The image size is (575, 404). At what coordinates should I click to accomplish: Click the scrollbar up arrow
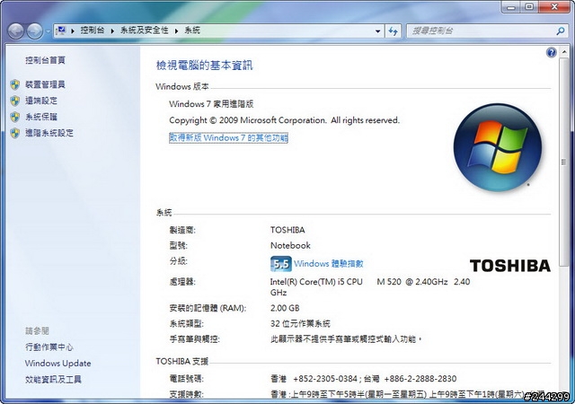click(563, 53)
